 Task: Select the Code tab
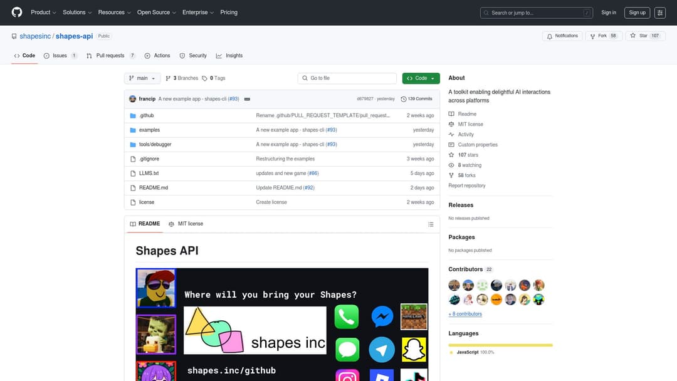coord(24,56)
